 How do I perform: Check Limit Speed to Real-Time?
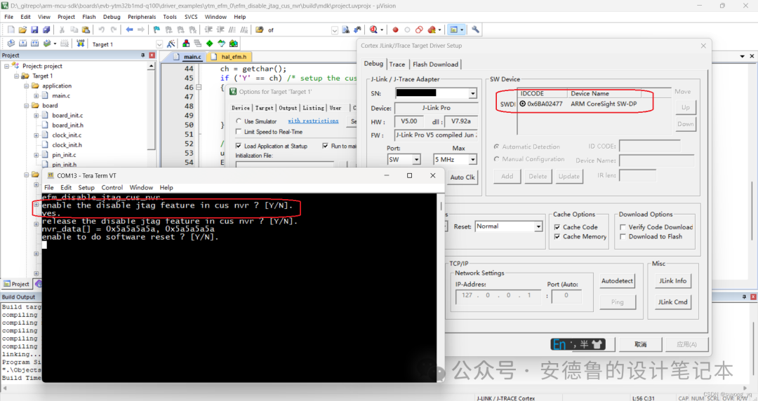239,132
